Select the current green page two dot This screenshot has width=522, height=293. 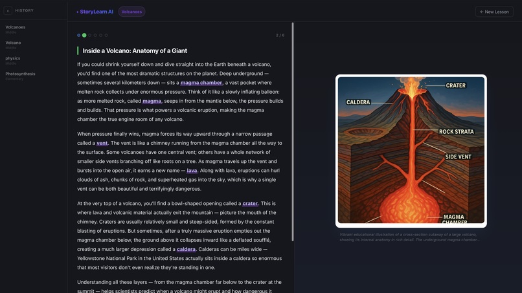[x=84, y=36]
